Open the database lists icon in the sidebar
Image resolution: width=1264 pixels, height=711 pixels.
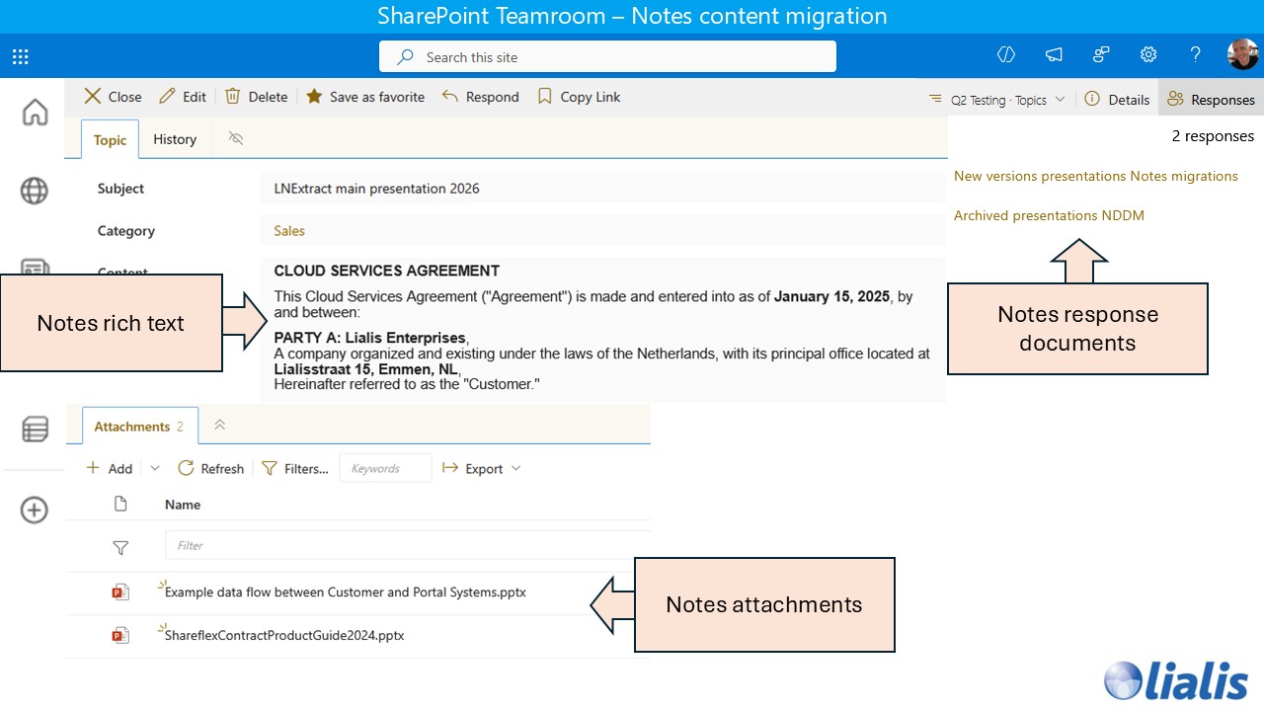[x=35, y=429]
